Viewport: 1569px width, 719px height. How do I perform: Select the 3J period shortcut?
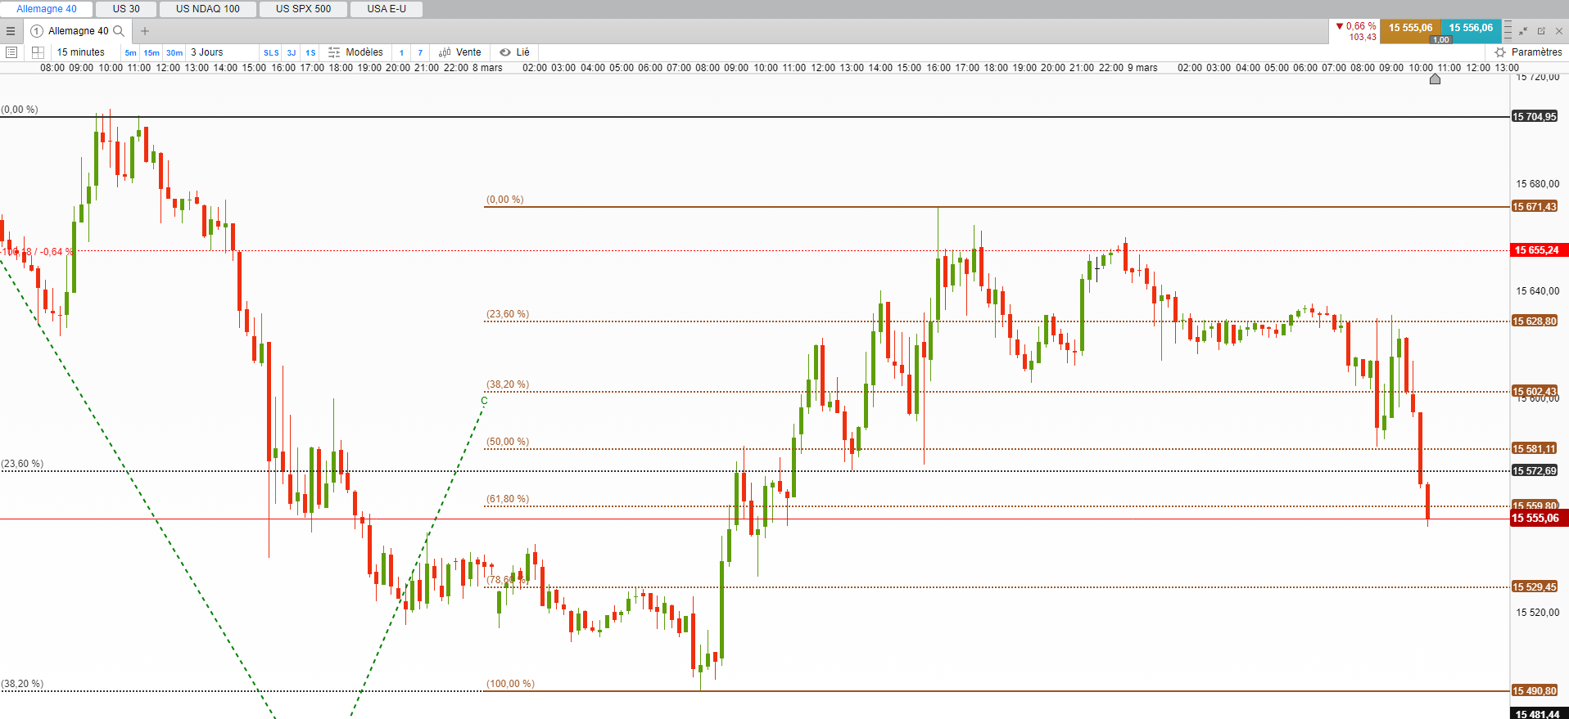[x=292, y=53]
